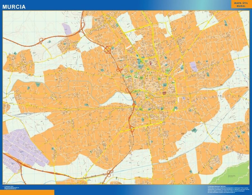Click the lilac rectangular block east of the city centre
The width and height of the screenshot is (252, 195).
click(x=194, y=67)
